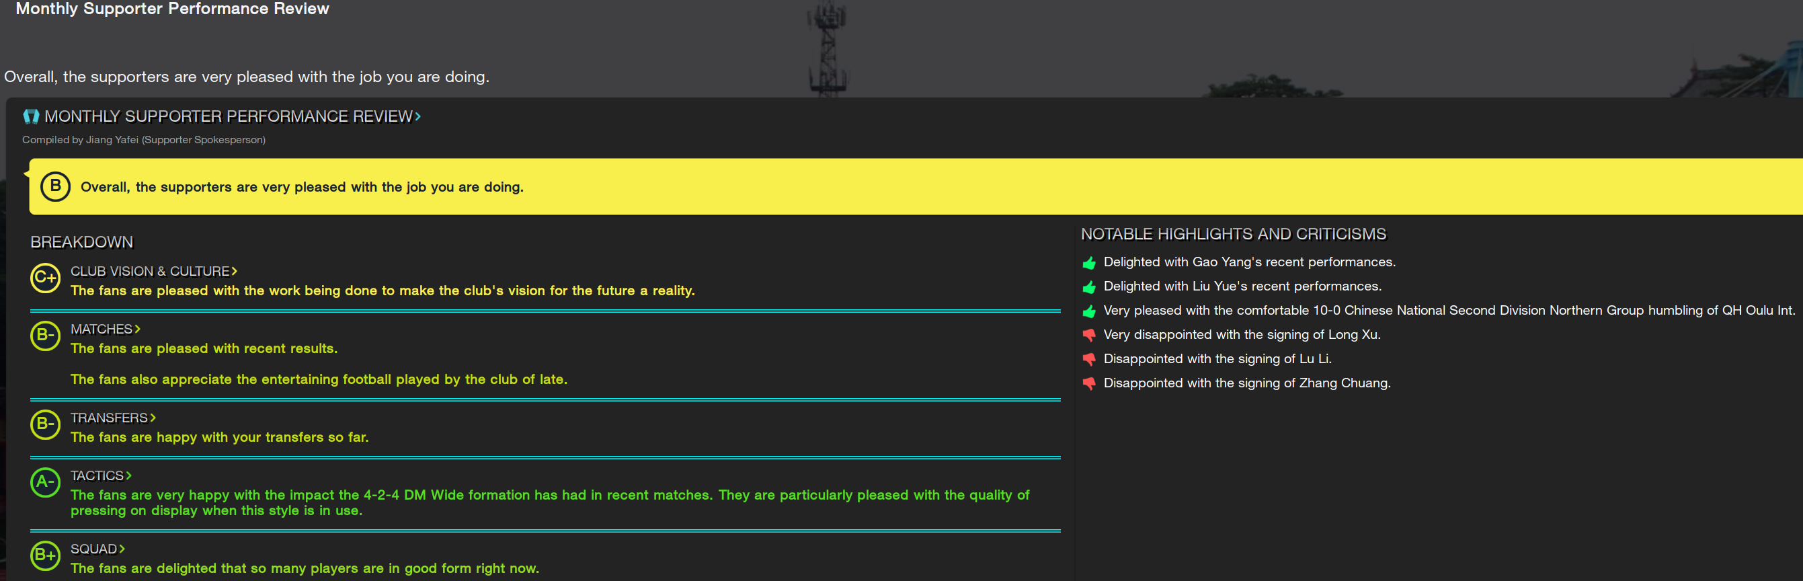Click the overall B grade badge

coord(55,186)
